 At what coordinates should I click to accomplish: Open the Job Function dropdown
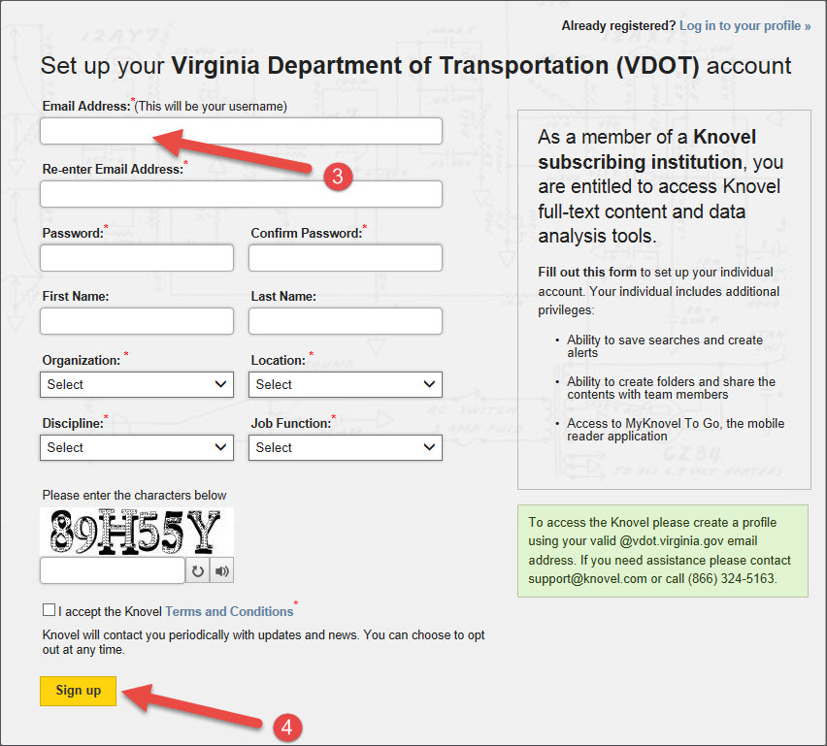(345, 447)
